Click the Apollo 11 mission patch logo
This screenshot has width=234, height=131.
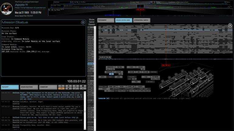(7, 8)
